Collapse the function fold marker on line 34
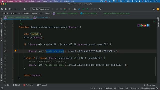Screen dimensions: 160x90 pos(13,27)
